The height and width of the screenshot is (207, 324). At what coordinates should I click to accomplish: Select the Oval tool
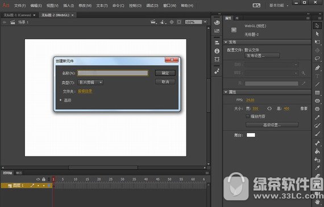[x=317, y=101]
